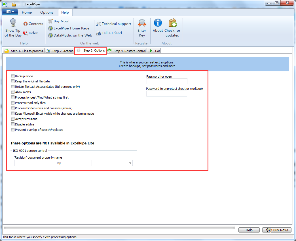Click the DataMystic on the Web label

(73, 35)
